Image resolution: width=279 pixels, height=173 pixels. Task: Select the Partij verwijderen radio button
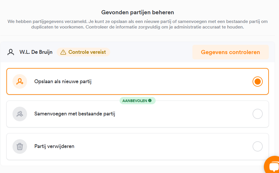(x=257, y=146)
